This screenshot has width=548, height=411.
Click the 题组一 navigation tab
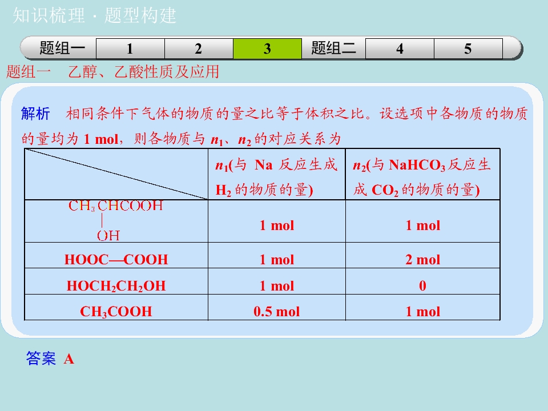click(62, 49)
